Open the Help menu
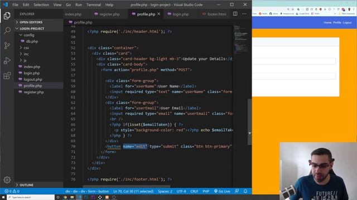The image size is (357, 200). pos(109,4)
